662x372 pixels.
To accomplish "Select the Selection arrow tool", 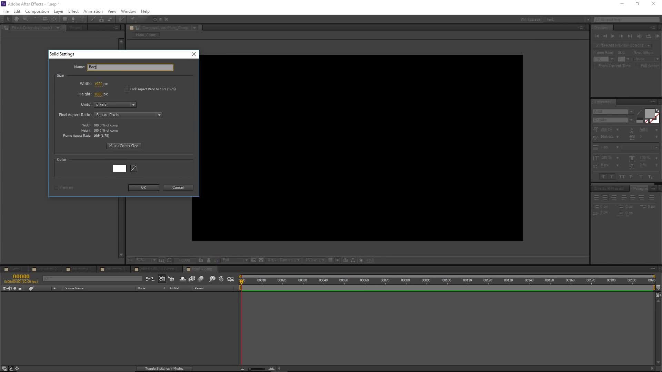I will click(8, 19).
